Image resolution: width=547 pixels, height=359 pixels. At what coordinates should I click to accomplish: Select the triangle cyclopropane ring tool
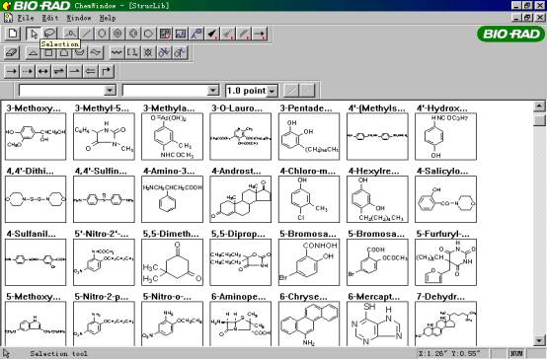tap(34, 52)
